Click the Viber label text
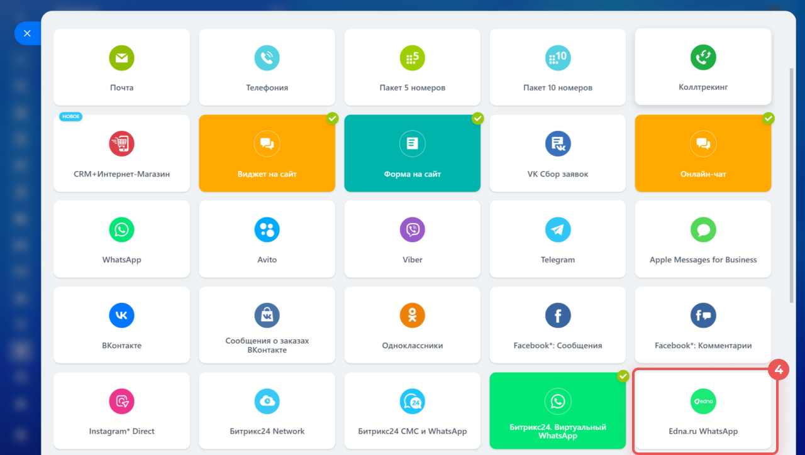This screenshot has height=455, width=805. (x=413, y=260)
